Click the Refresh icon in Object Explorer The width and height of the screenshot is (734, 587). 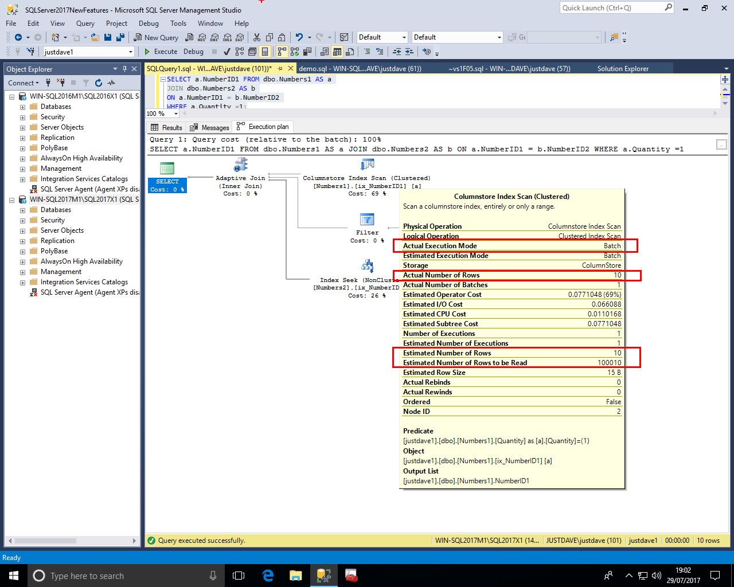pyautogui.click(x=99, y=83)
